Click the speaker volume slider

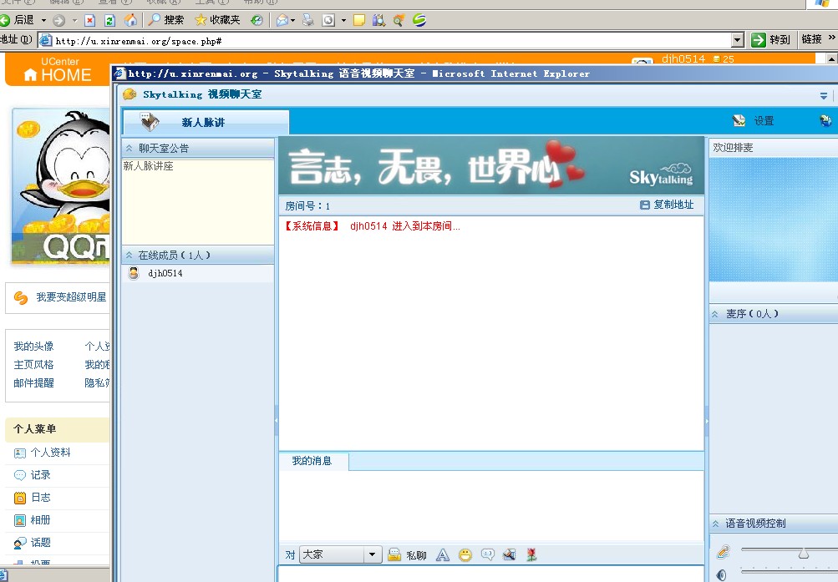point(789,571)
